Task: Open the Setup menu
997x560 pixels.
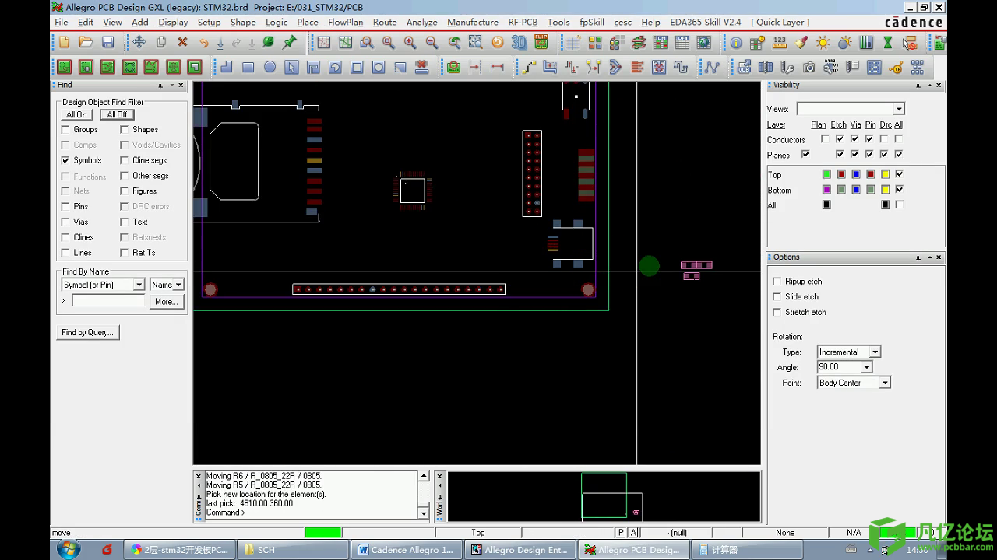Action: point(209,22)
